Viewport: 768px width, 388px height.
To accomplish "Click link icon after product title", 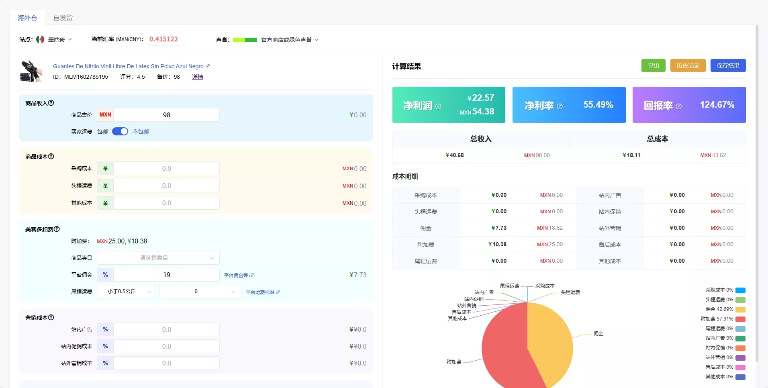I will pyautogui.click(x=208, y=66).
